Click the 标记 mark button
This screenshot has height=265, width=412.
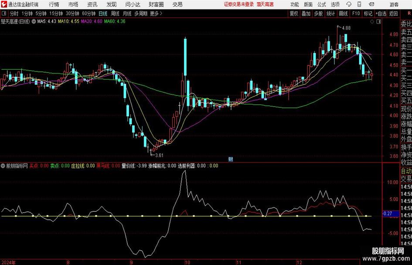pyautogui.click(x=368, y=13)
